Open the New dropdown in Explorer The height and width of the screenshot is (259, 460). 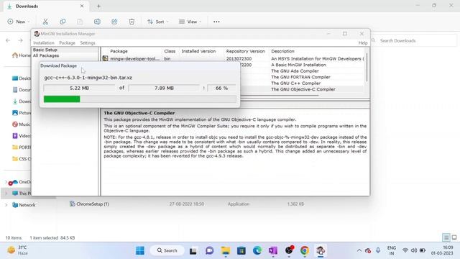pos(19,22)
